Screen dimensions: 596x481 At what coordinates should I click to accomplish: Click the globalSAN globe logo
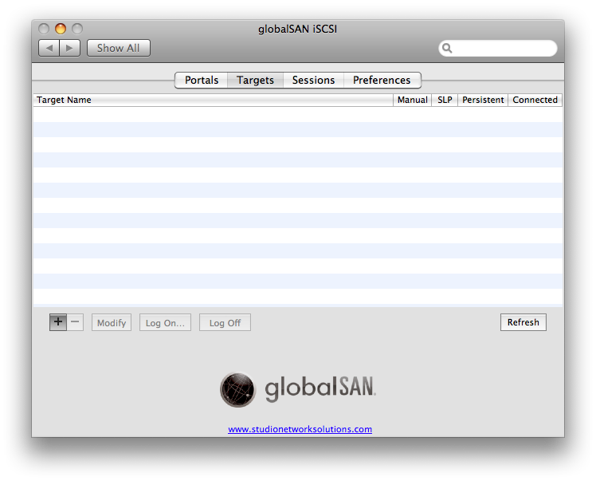click(x=237, y=389)
